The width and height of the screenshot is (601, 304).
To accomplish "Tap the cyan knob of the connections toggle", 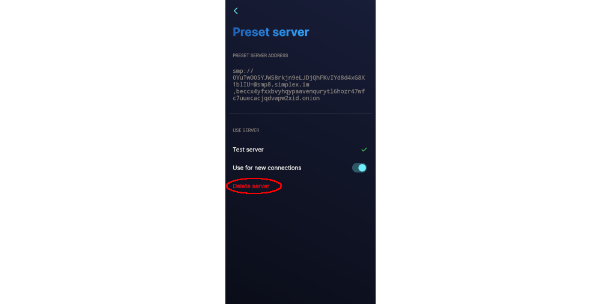I will point(362,168).
